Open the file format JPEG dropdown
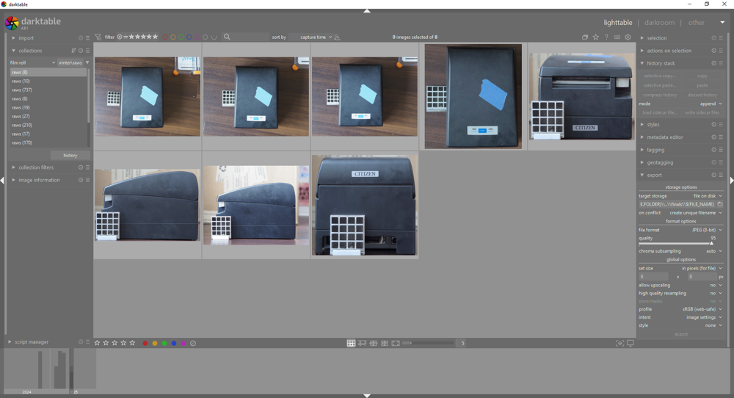Screen dimensions: 734x398 tap(706, 230)
